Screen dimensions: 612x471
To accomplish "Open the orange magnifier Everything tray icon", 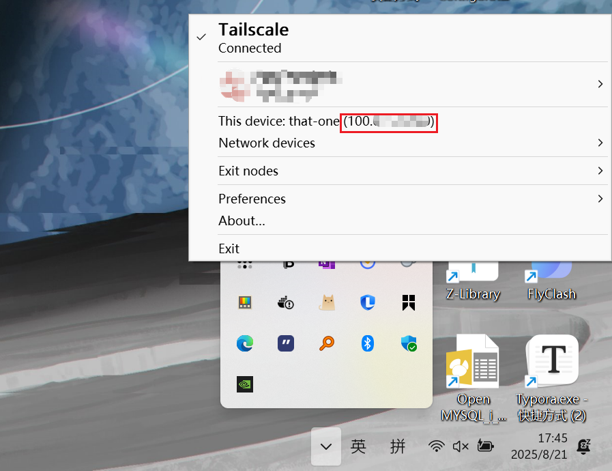I will (x=327, y=343).
